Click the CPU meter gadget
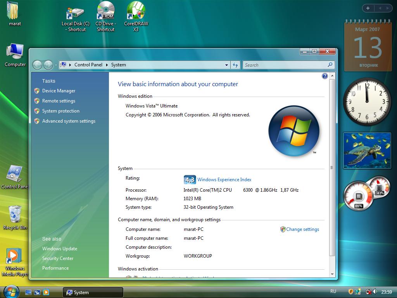 367,193
